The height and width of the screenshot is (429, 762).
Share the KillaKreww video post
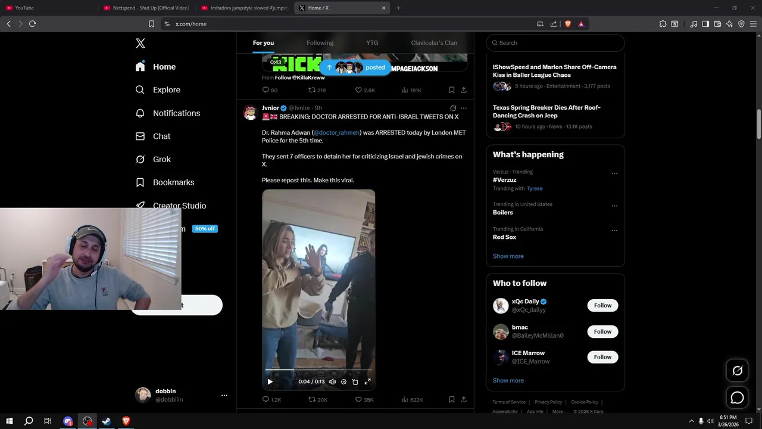click(x=464, y=90)
